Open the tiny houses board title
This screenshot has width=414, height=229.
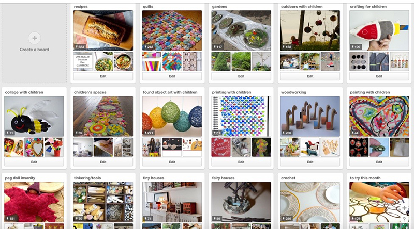coord(153,178)
